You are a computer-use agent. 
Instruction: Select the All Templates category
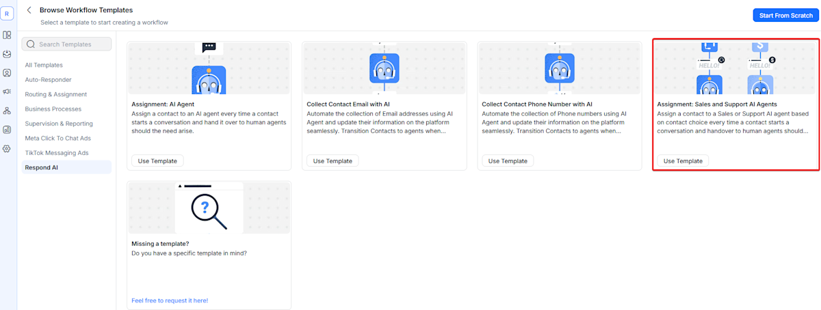44,65
